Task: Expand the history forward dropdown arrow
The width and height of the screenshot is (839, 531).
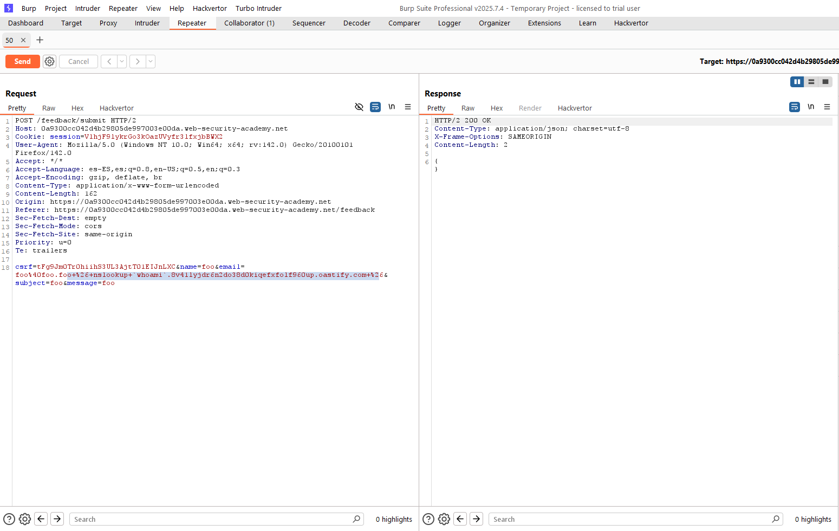Action: (151, 62)
